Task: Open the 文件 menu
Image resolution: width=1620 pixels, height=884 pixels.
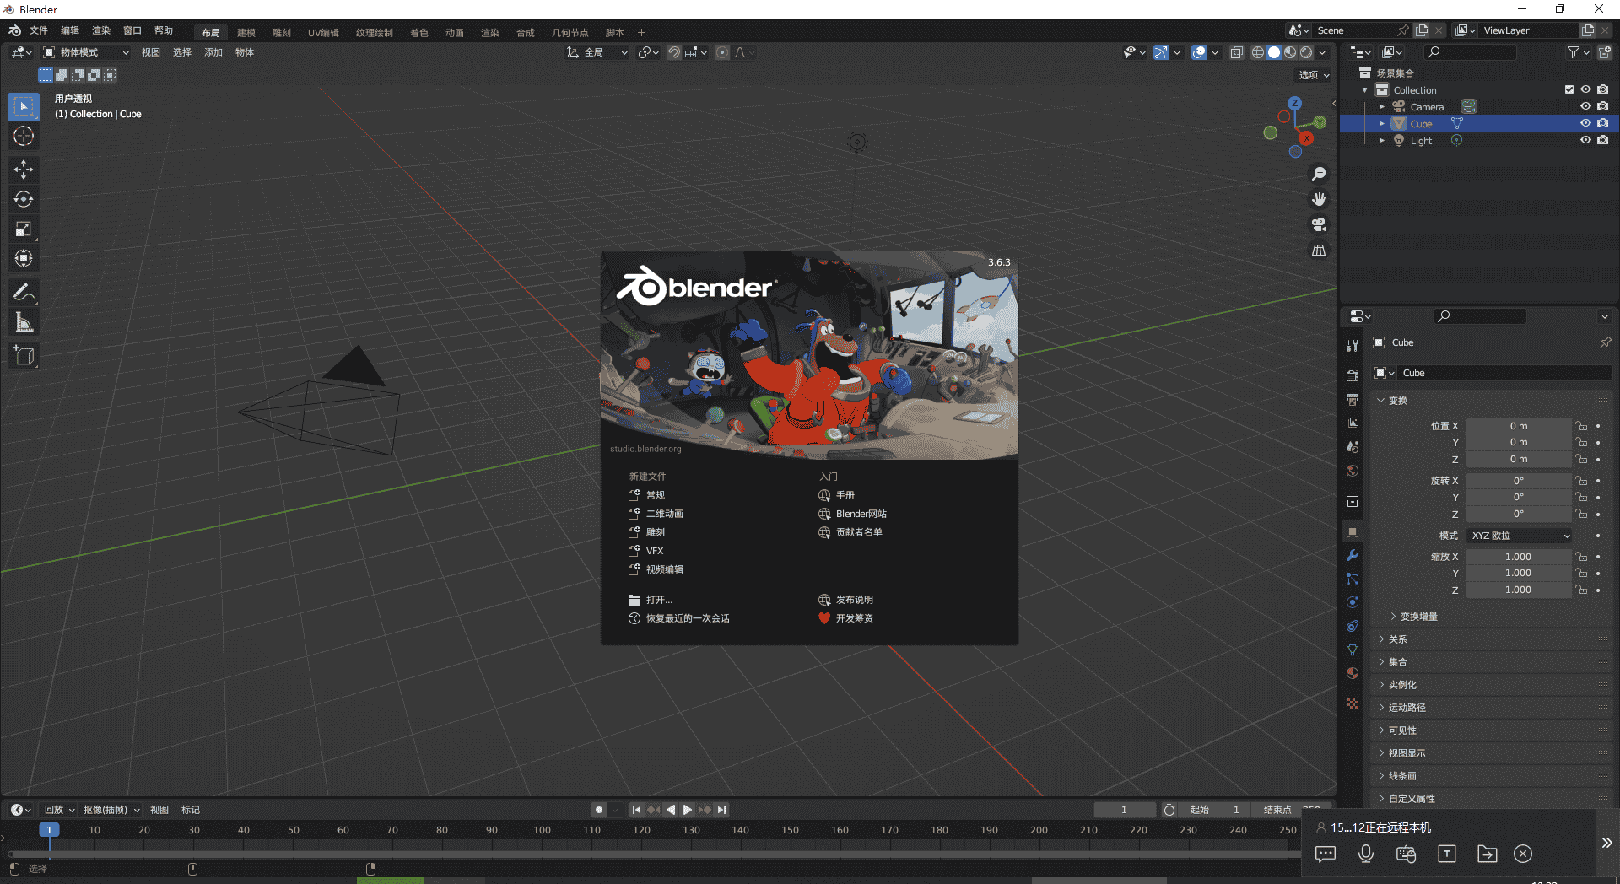Action: pyautogui.click(x=39, y=30)
